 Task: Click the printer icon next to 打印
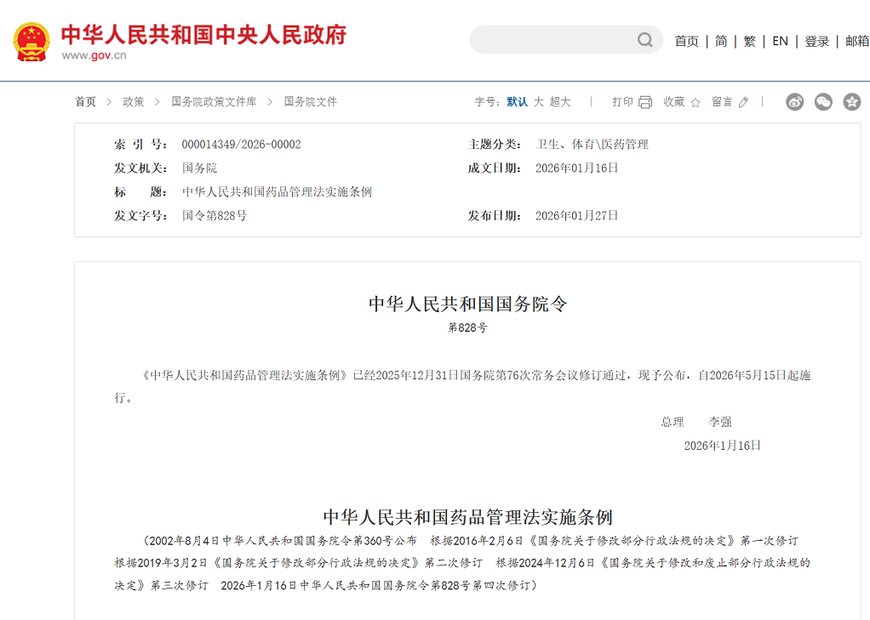[x=645, y=102]
